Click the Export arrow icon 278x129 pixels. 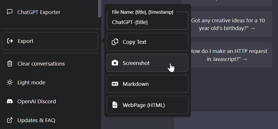(10, 41)
